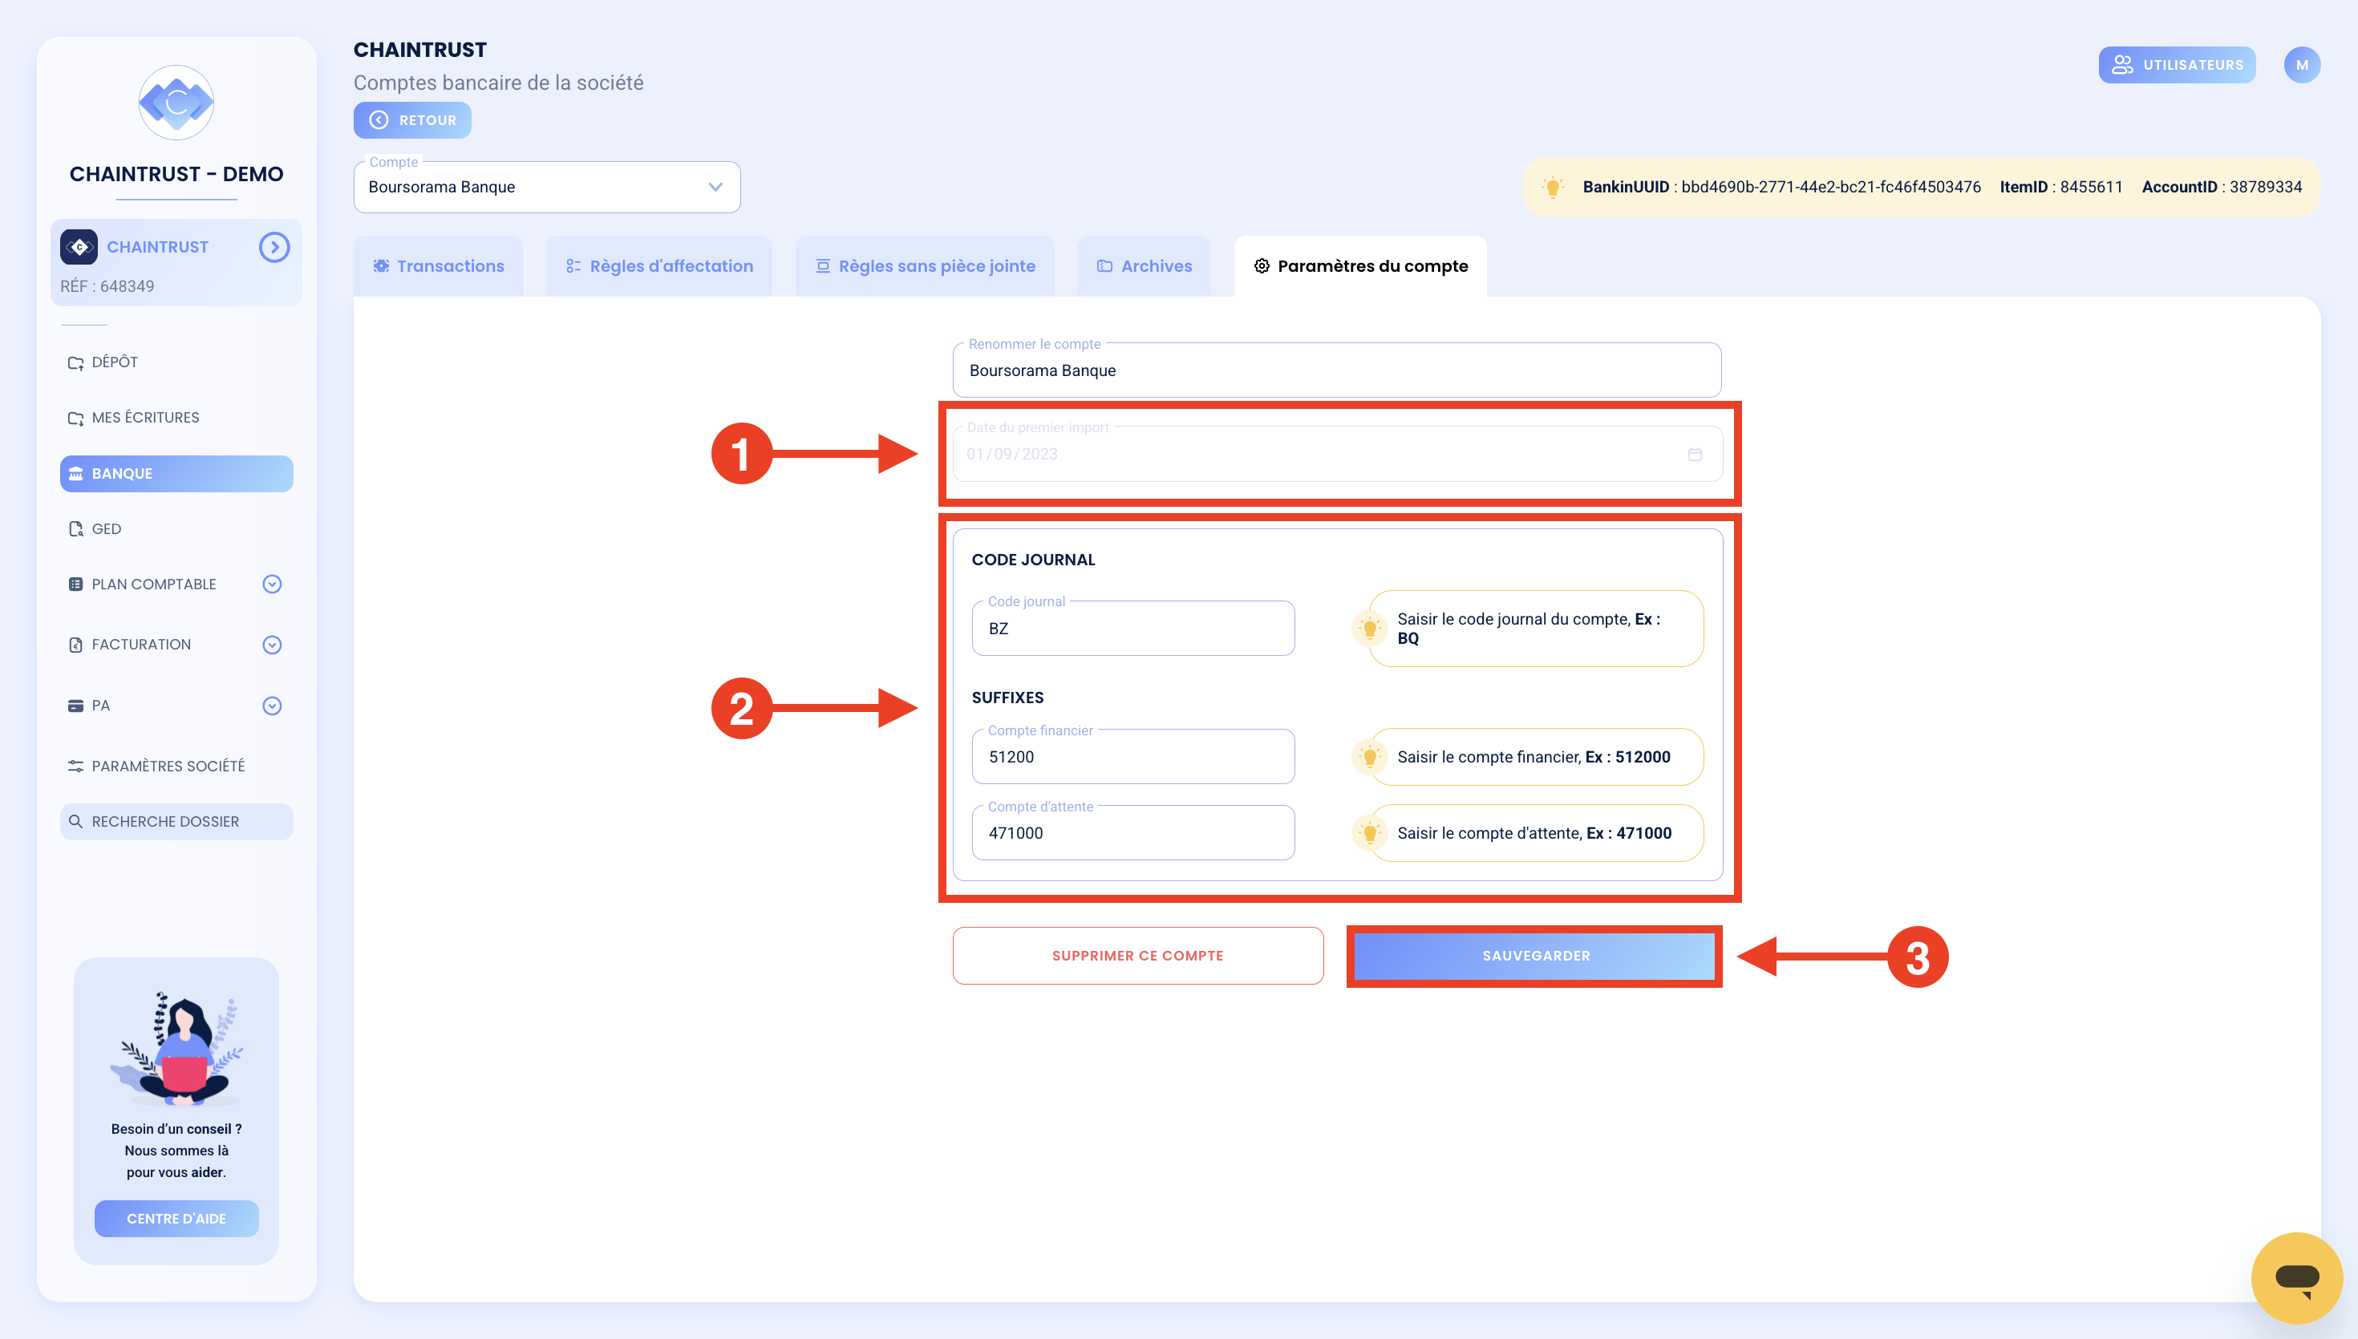The width and height of the screenshot is (2358, 1339).
Task: Click the SAUVEGARDER button
Action: click(1535, 956)
